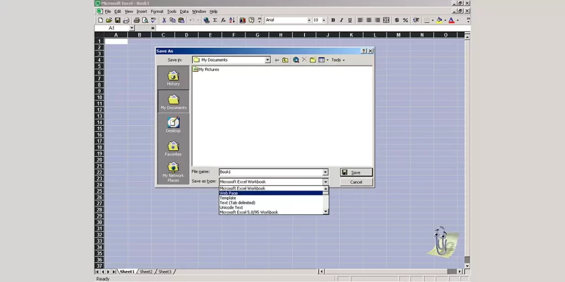Toggle Italic formatting button
The image size is (565, 282).
pos(341,20)
